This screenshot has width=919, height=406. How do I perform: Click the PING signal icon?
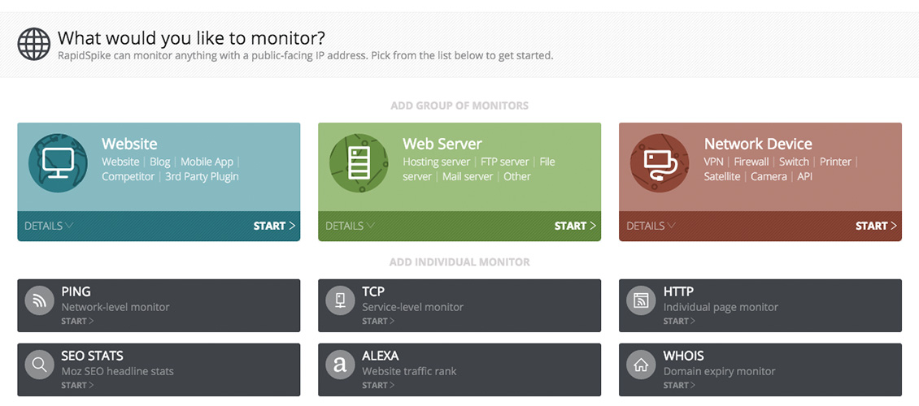(x=39, y=300)
